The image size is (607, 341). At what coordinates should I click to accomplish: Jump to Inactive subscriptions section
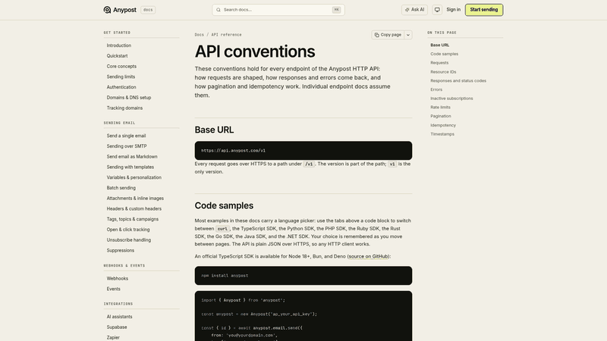(451, 99)
